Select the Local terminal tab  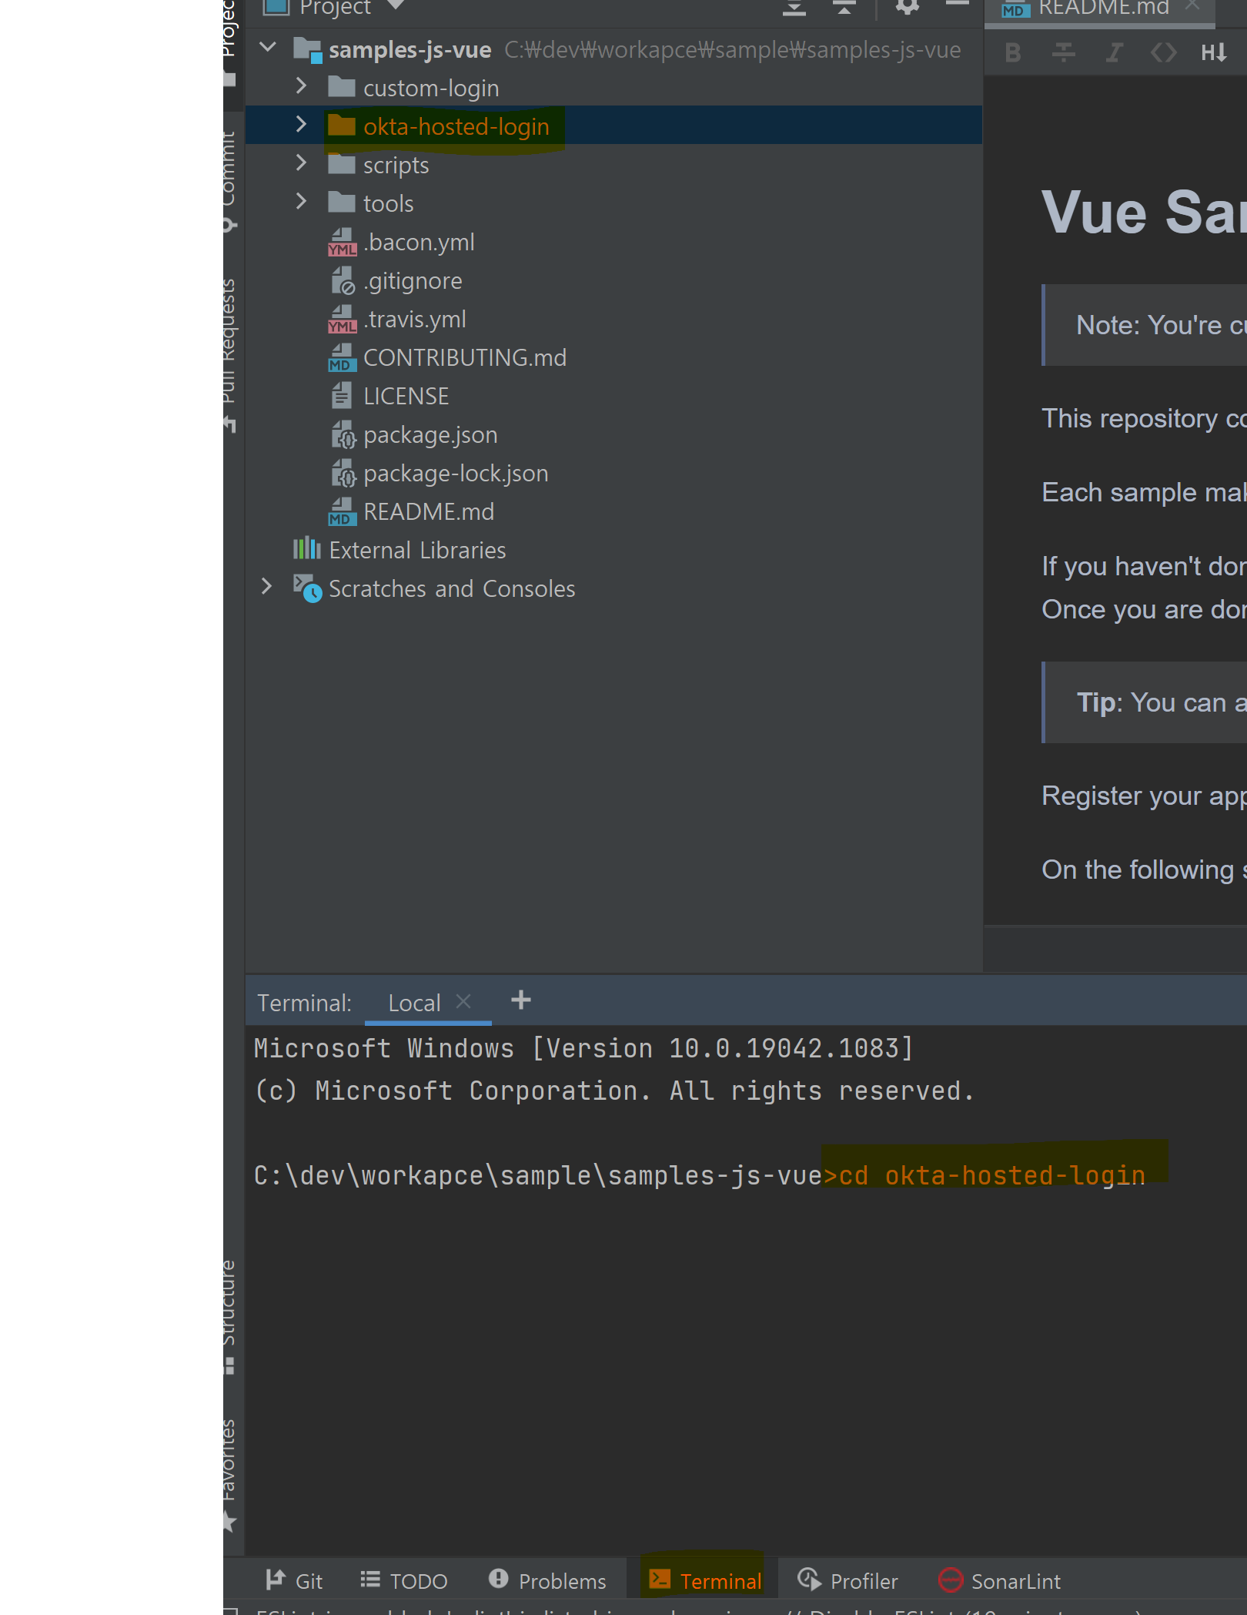click(414, 1003)
